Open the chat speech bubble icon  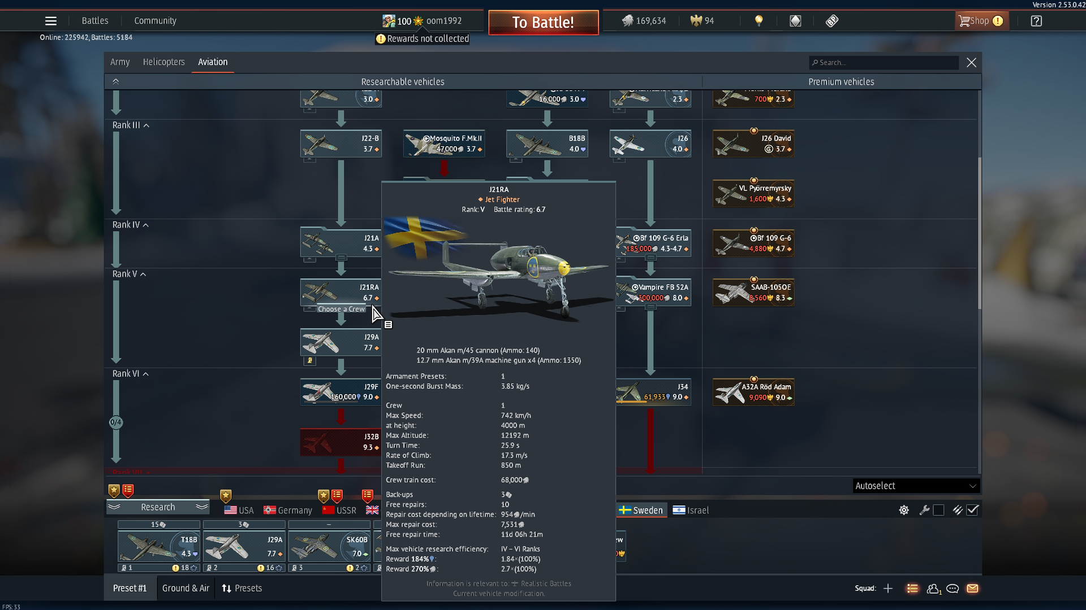click(x=953, y=589)
